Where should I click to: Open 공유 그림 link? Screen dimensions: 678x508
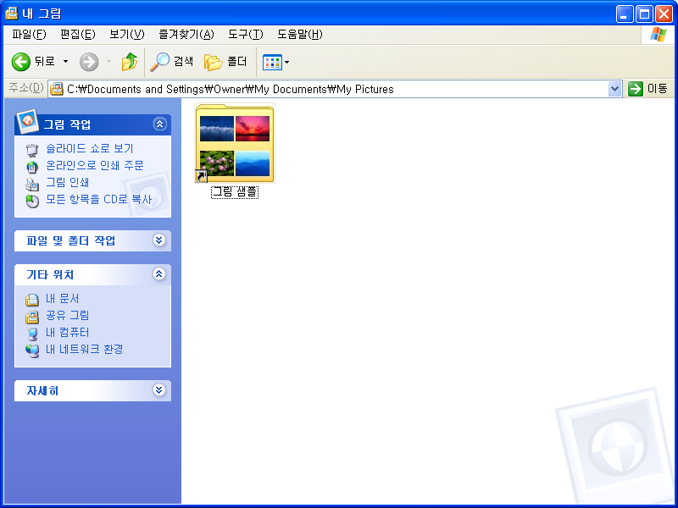click(x=68, y=315)
